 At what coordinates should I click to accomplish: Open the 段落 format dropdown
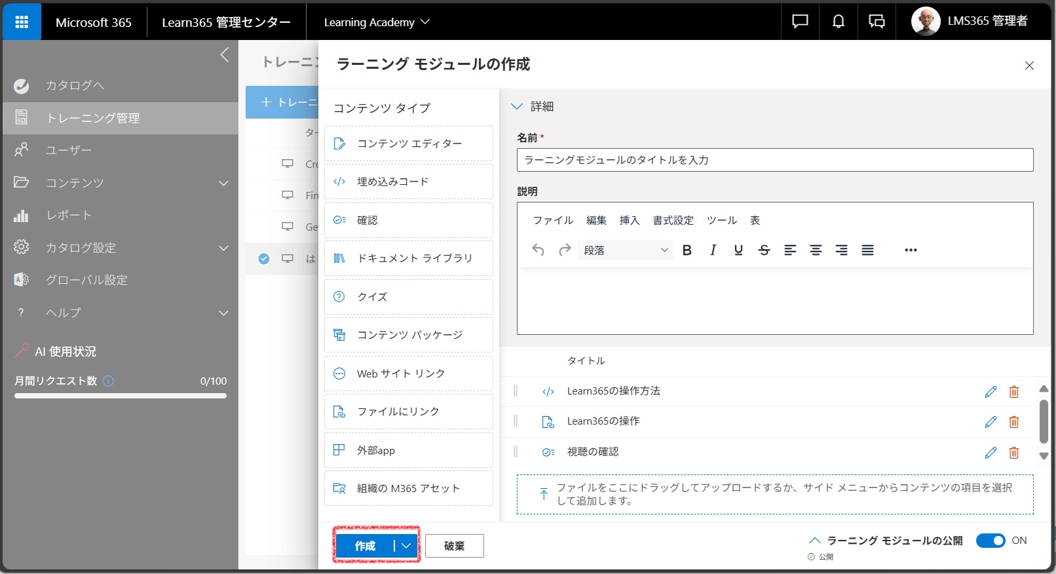[x=626, y=250]
